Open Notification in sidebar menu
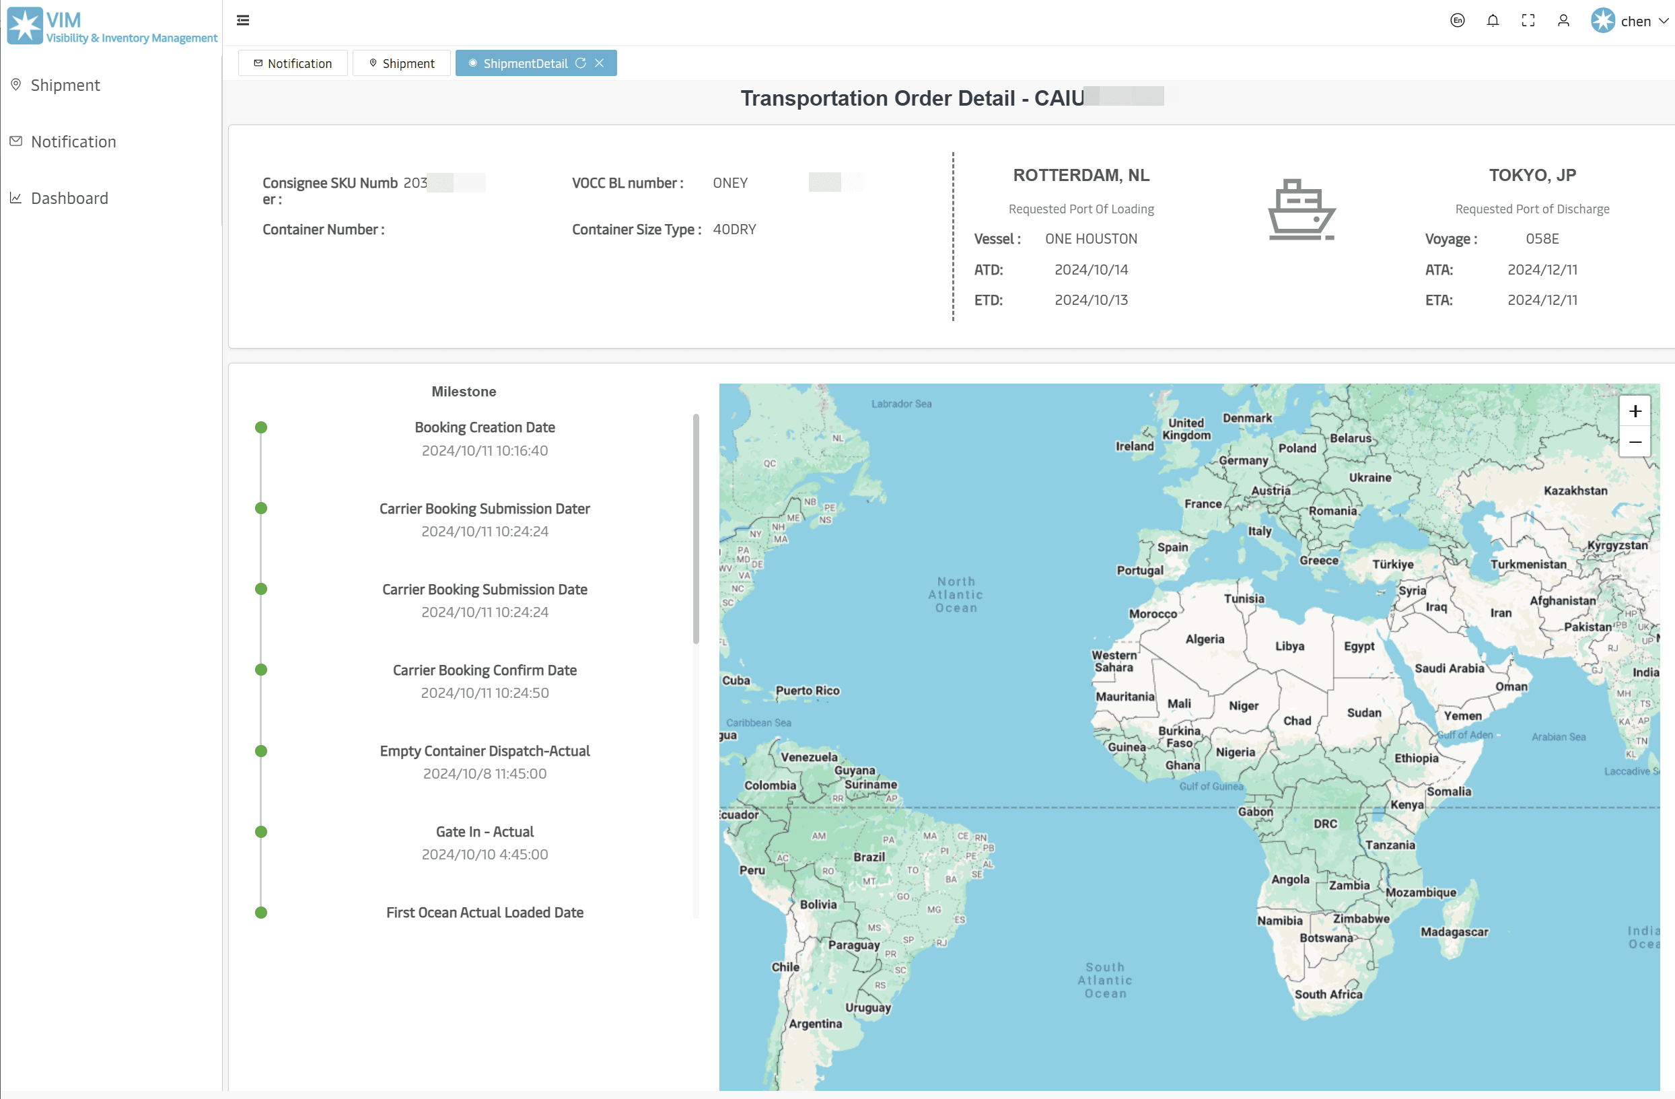The height and width of the screenshot is (1099, 1675). (x=73, y=141)
